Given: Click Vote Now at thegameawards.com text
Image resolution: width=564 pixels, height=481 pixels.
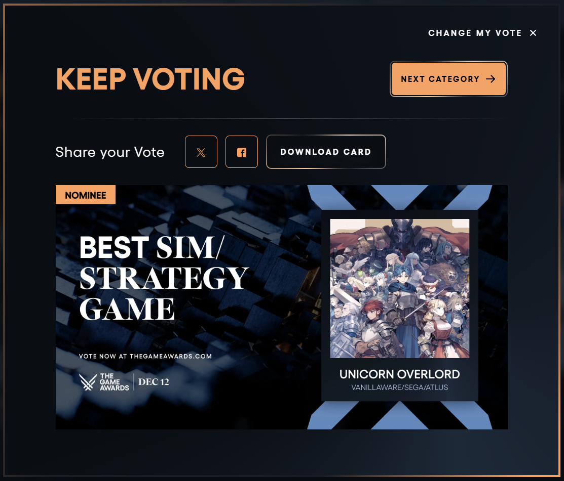Looking at the screenshot, I should pos(145,356).
